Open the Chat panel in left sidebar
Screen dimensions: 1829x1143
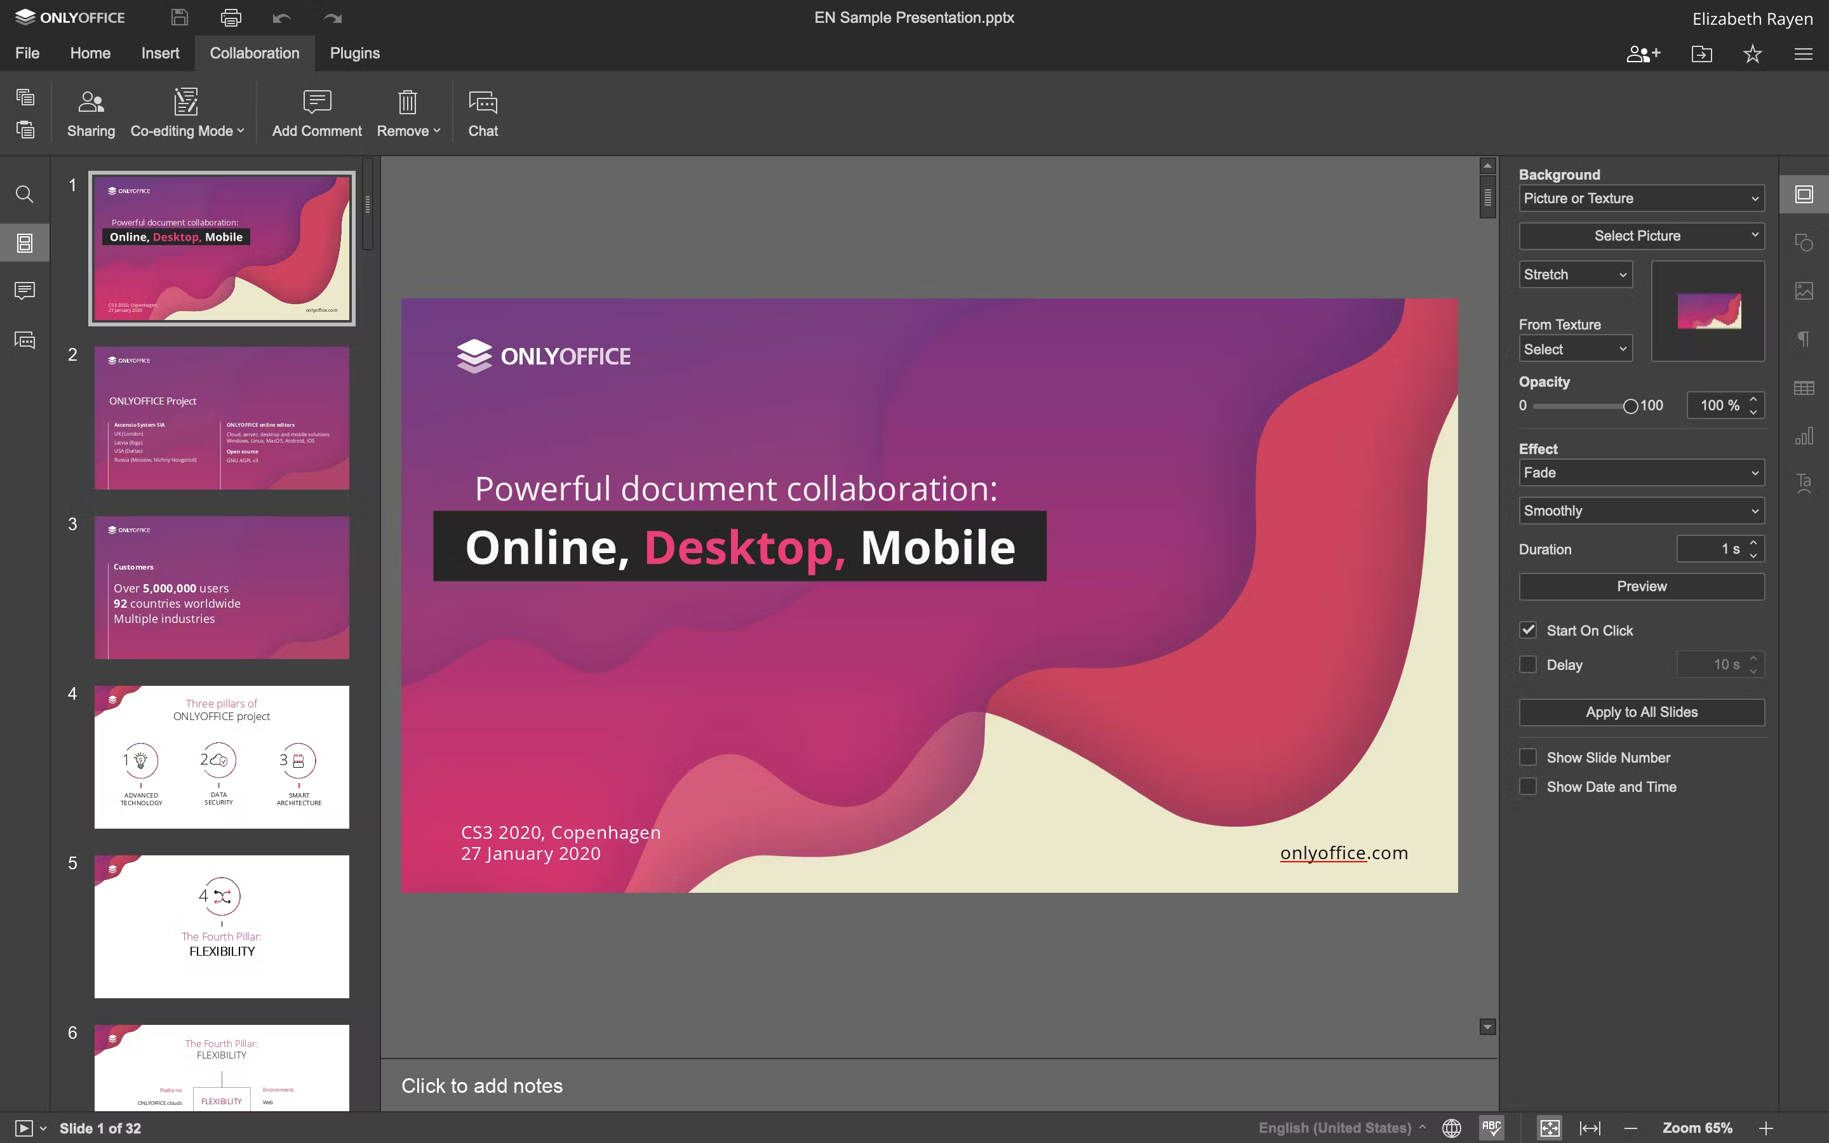(25, 340)
